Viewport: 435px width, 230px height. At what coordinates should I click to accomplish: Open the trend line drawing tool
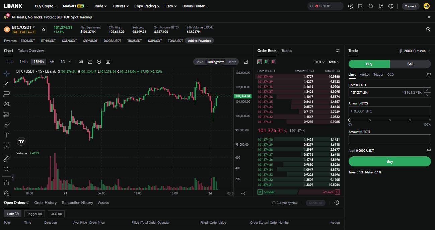(6, 83)
